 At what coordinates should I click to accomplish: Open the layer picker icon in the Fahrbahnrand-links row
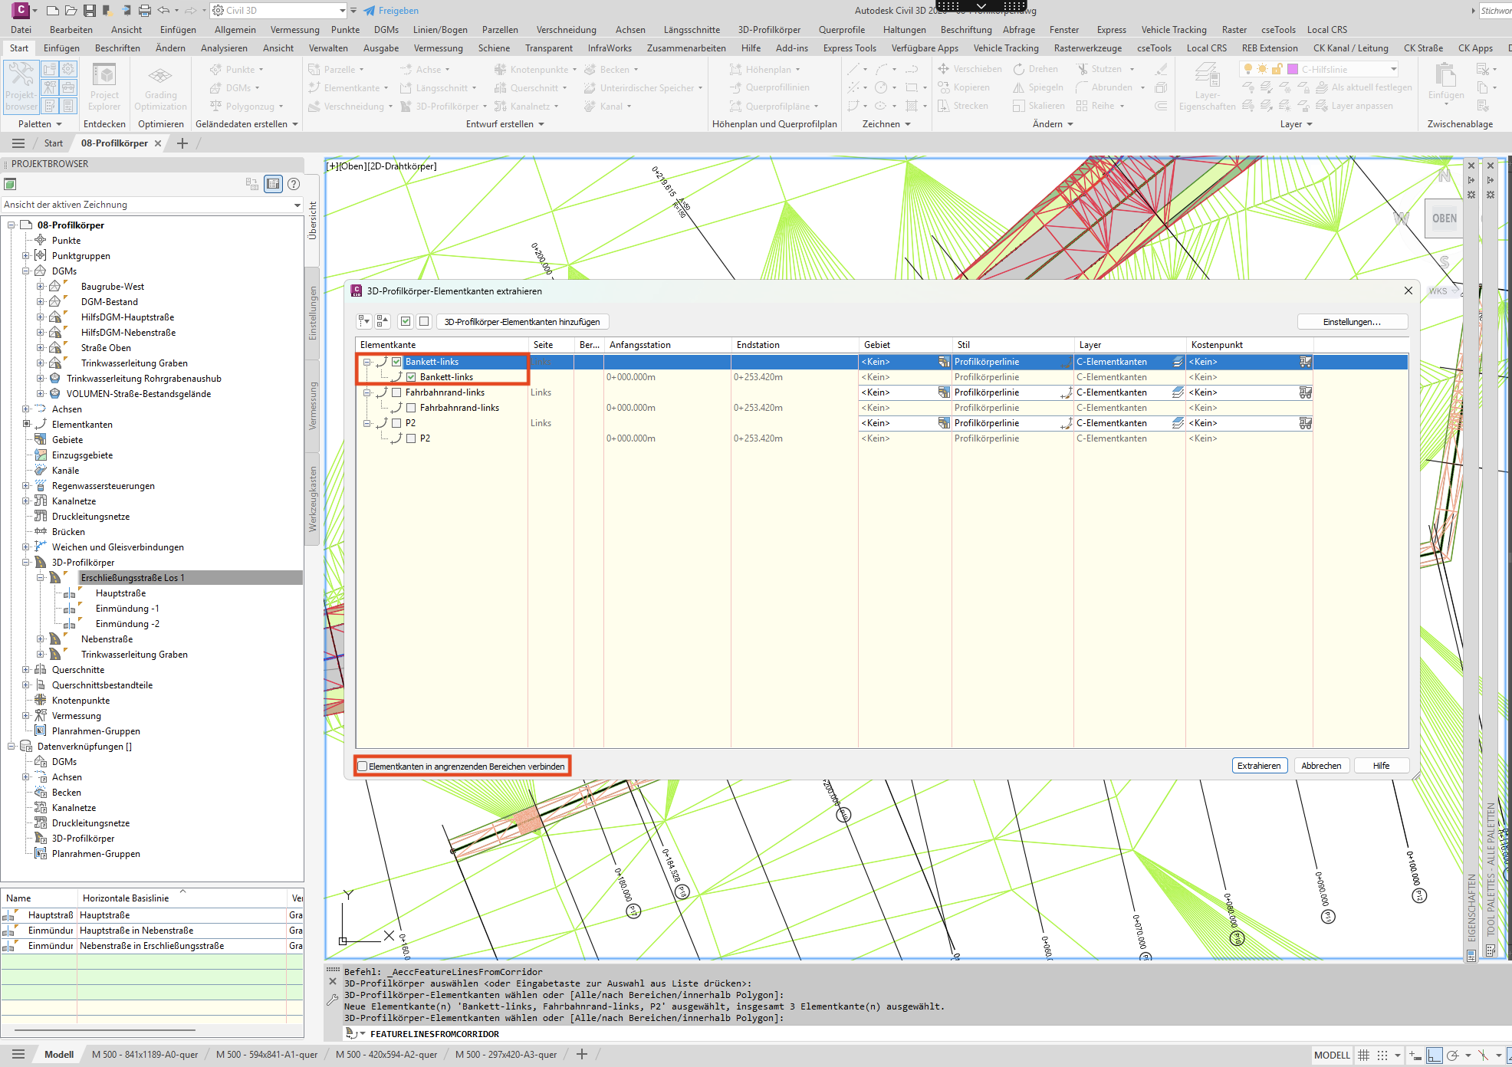pyautogui.click(x=1178, y=392)
